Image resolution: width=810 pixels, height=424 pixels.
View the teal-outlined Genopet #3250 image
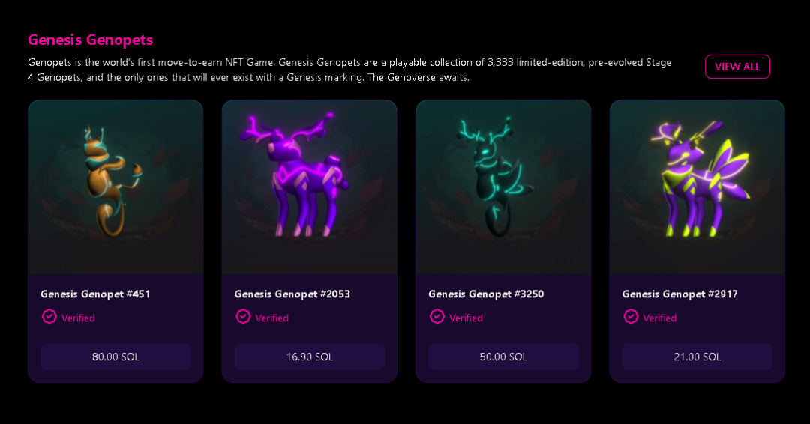tap(503, 187)
